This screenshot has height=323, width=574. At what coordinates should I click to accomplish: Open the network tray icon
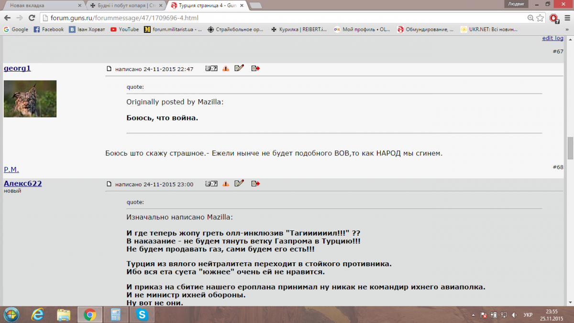(503, 315)
